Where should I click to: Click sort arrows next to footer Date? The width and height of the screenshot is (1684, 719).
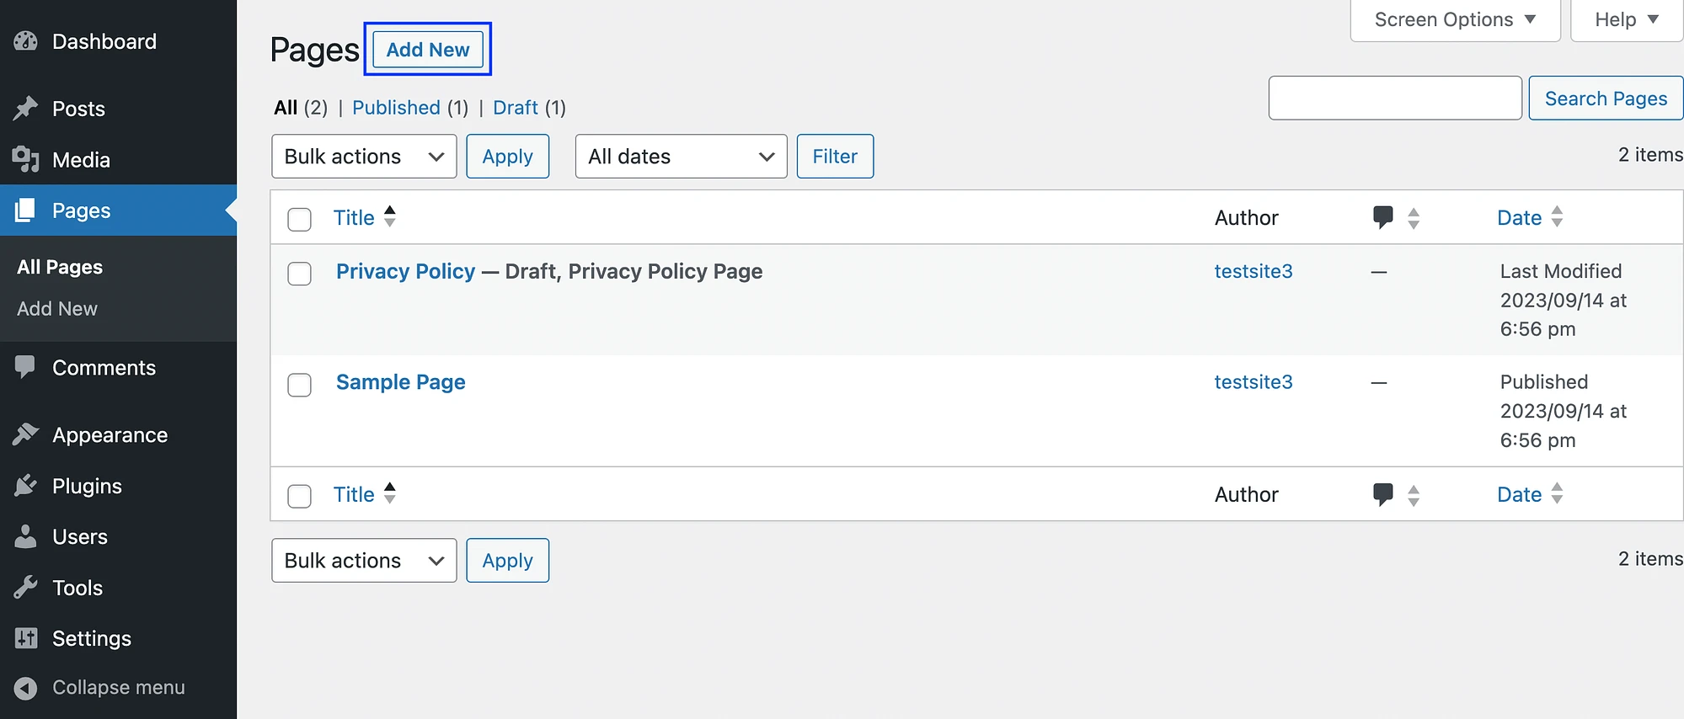tap(1557, 494)
